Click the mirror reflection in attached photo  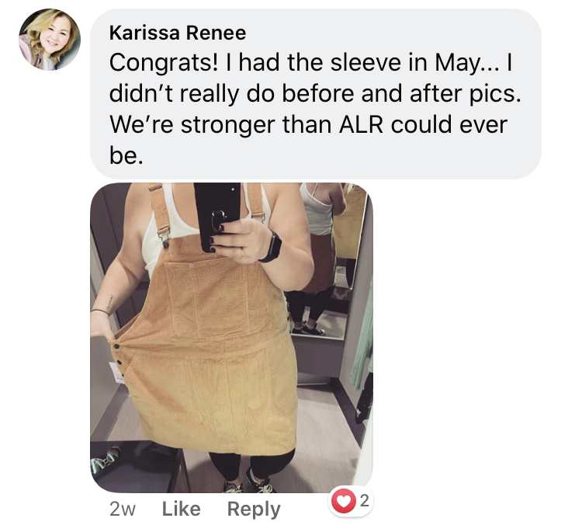[x=327, y=260]
